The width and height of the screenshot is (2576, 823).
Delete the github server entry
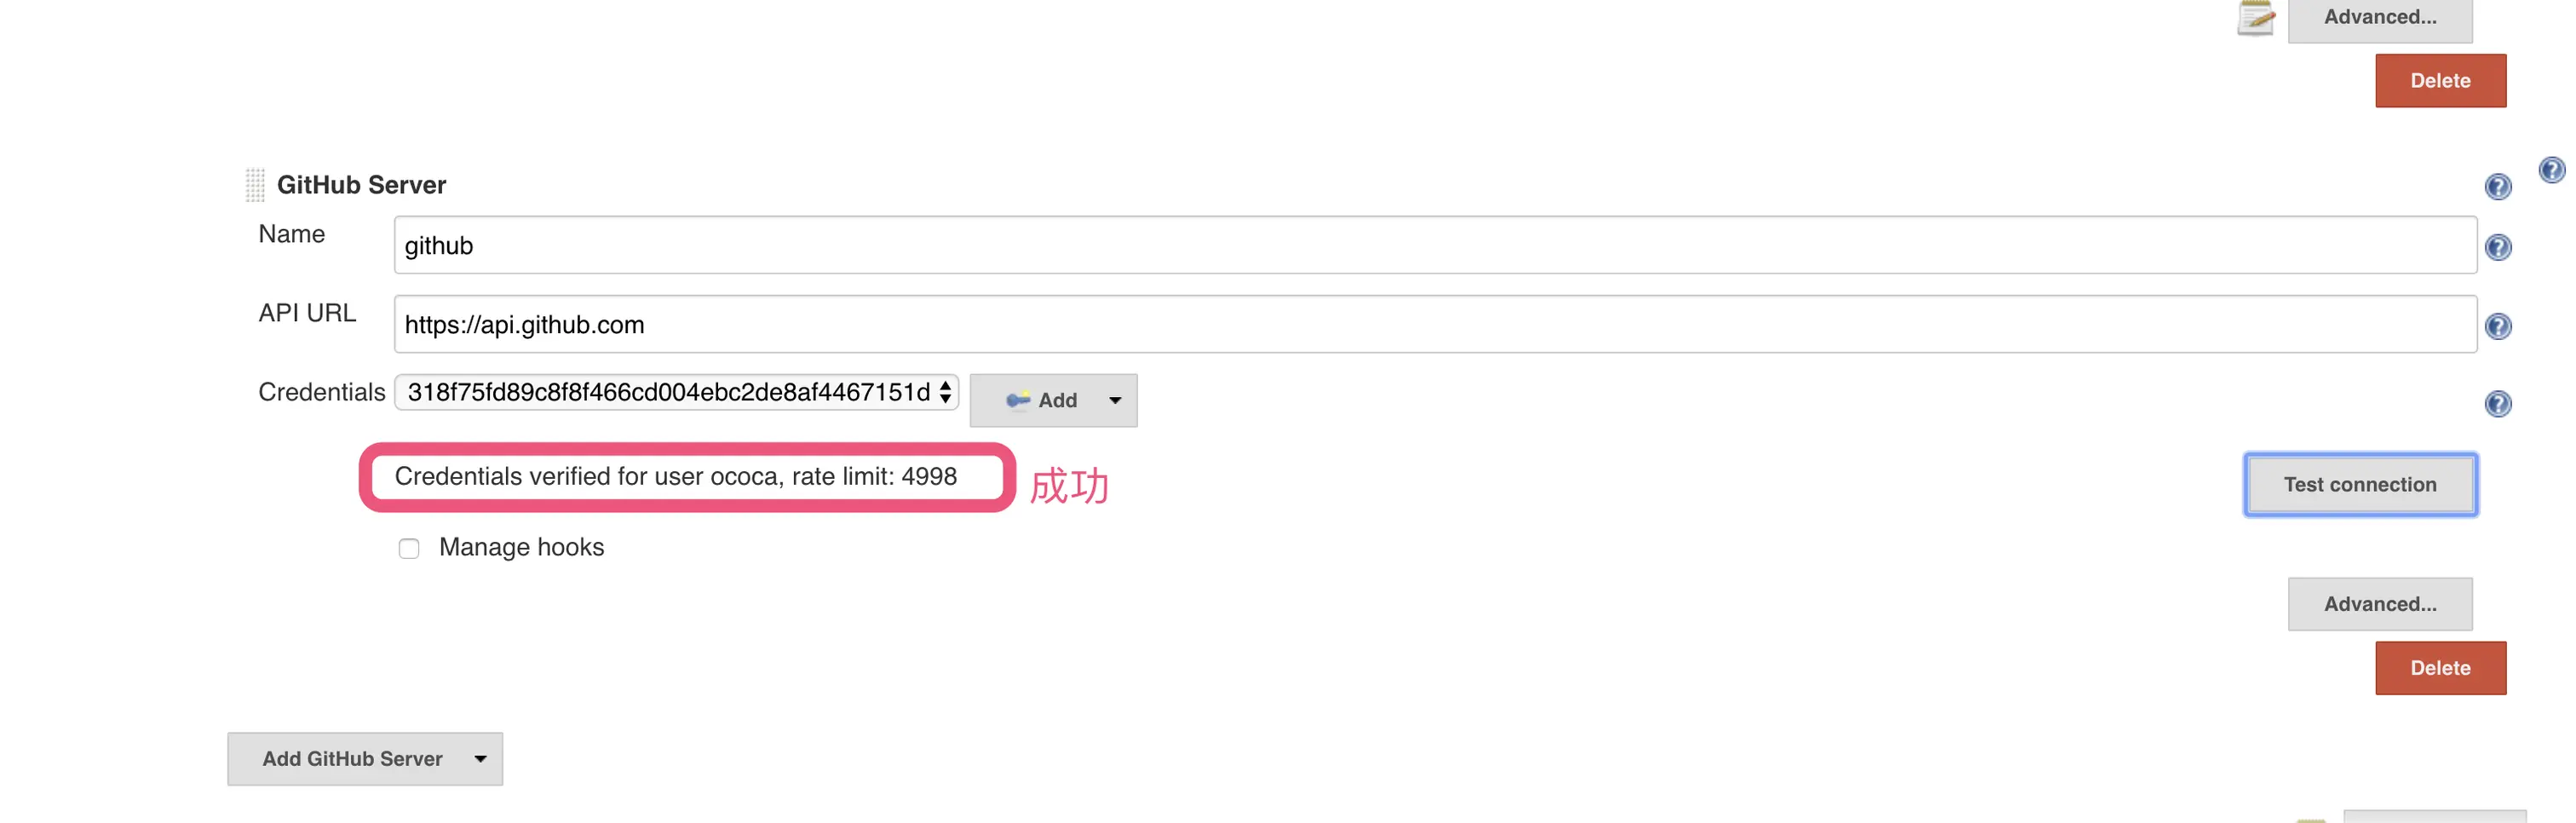point(2439,668)
